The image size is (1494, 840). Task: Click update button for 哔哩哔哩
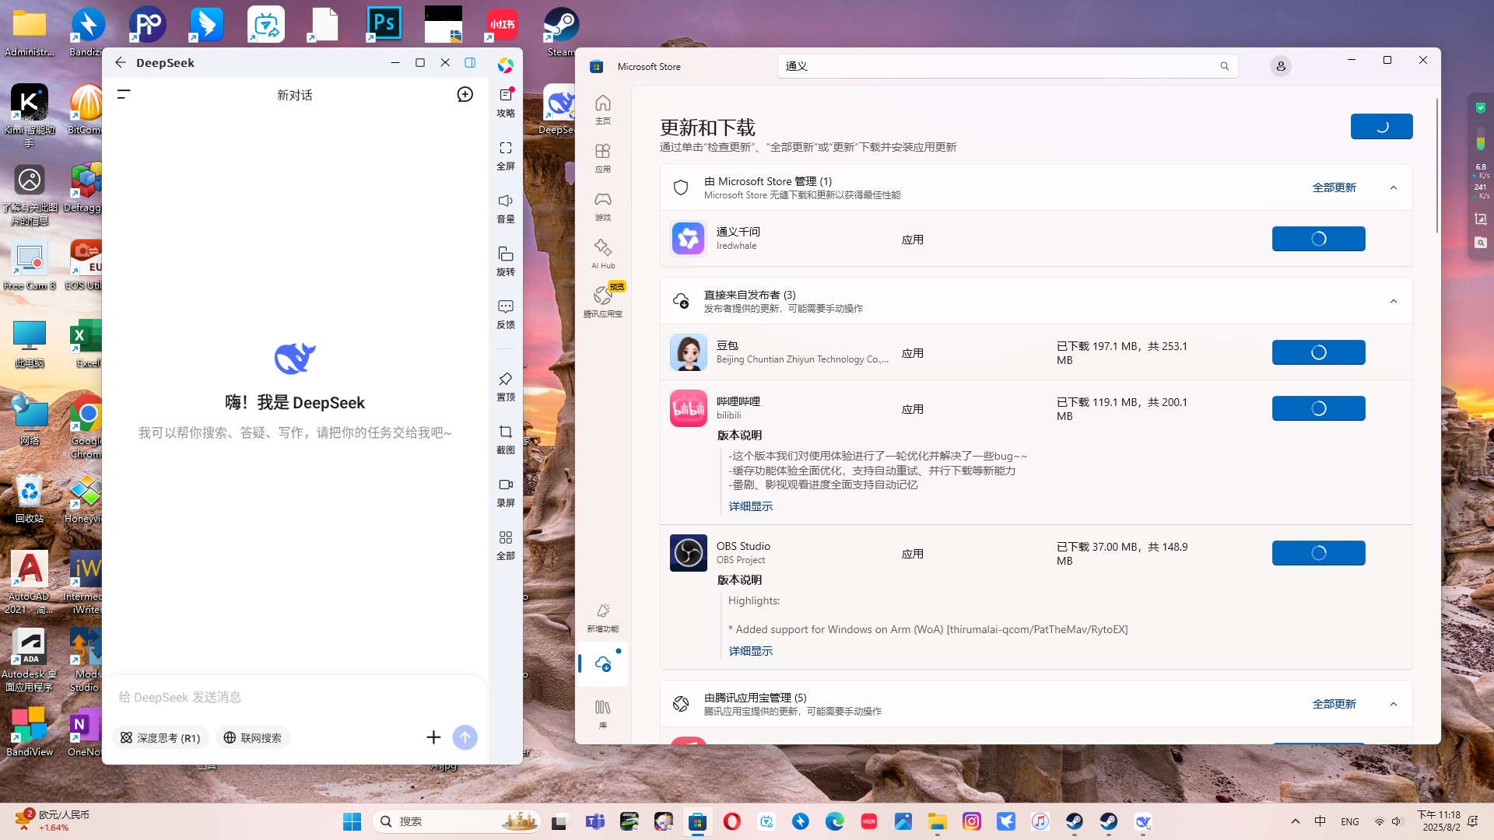coord(1318,408)
